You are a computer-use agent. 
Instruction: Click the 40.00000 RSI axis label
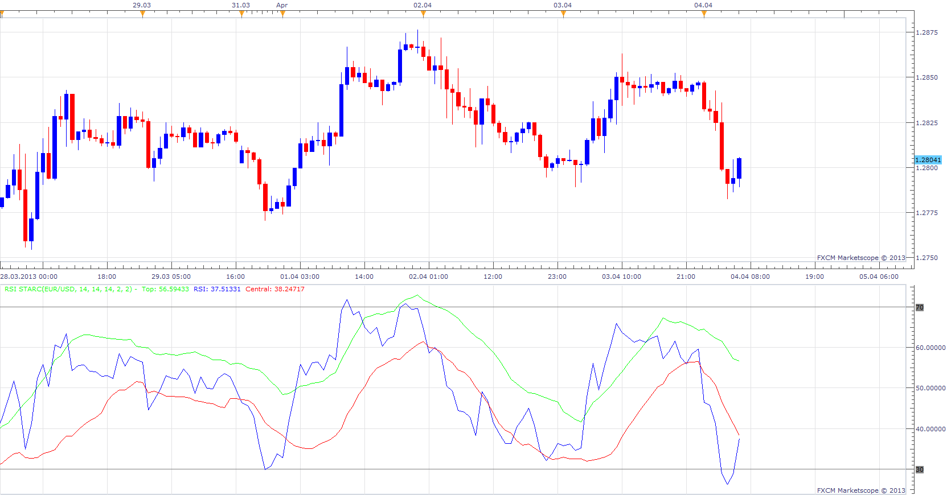tap(930, 429)
